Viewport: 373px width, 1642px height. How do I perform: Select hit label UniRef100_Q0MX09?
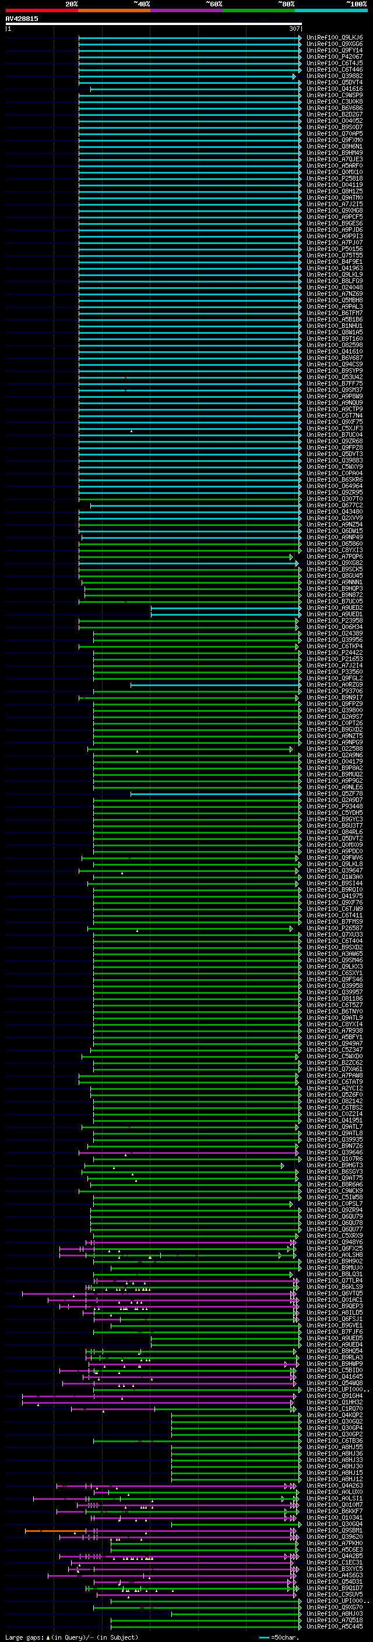coord(334,845)
